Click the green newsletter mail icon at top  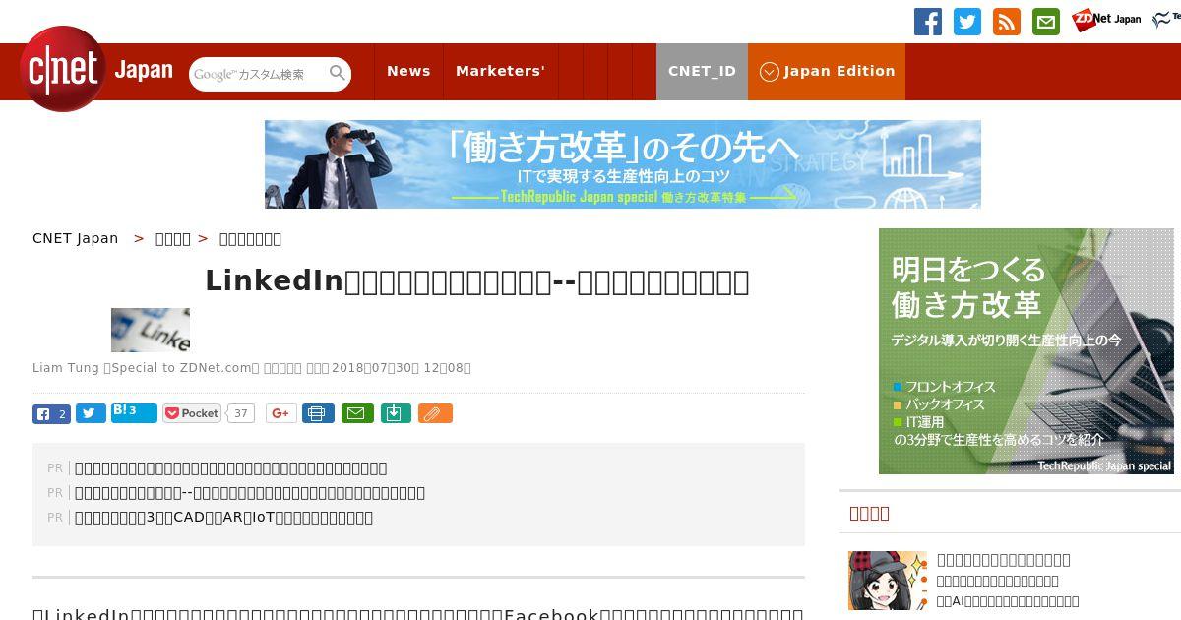(x=1045, y=22)
